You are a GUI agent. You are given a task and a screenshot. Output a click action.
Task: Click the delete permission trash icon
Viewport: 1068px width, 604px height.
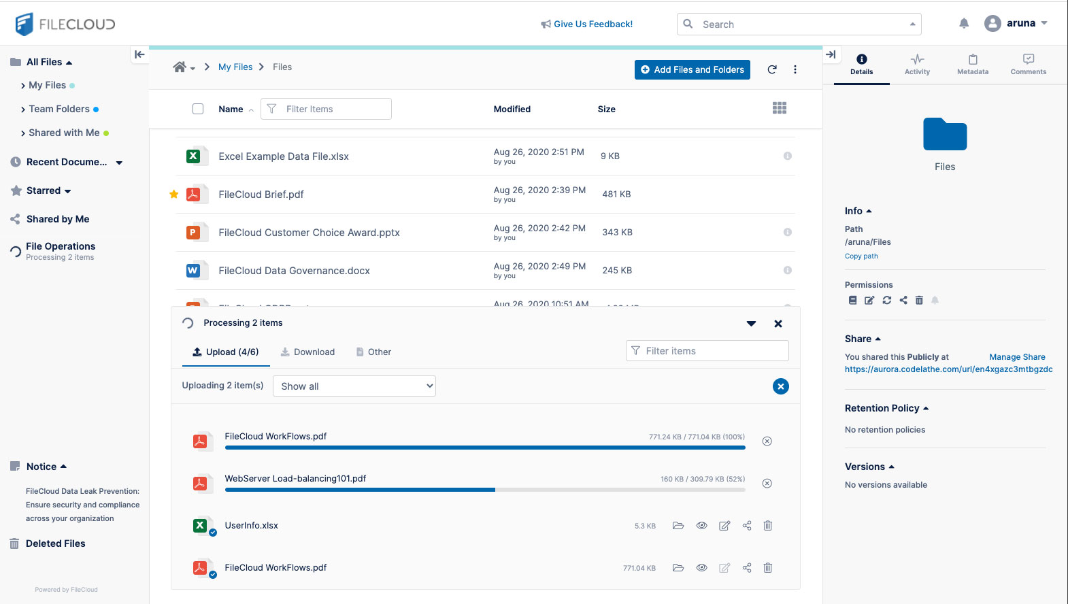pos(919,300)
